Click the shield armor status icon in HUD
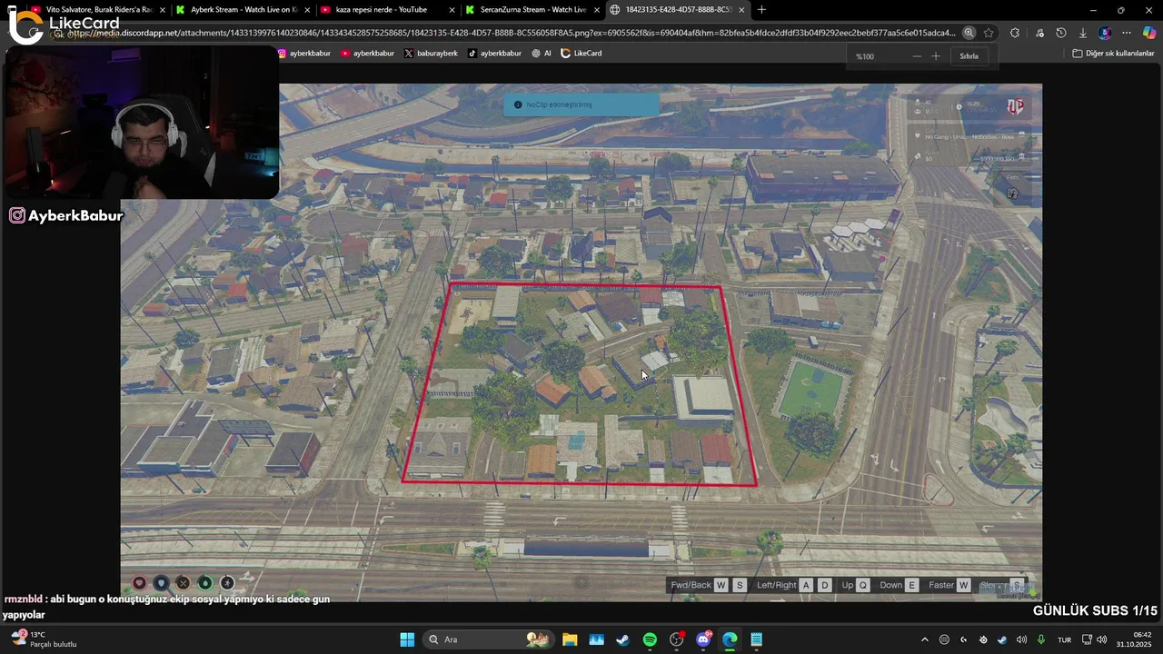1163x654 pixels. [161, 583]
